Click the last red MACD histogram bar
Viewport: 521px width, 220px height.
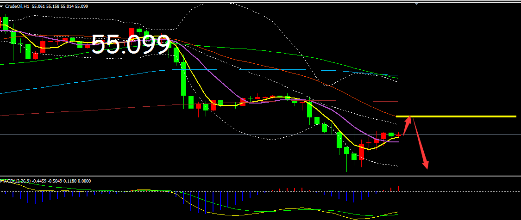(398, 188)
